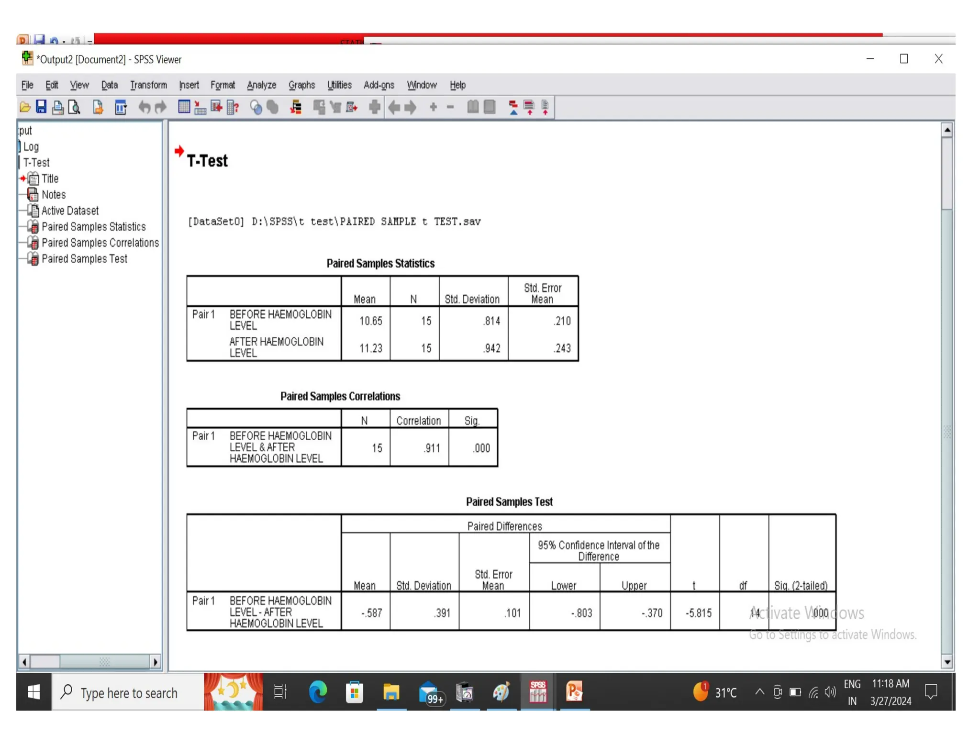Screen dimensions: 980x735
Task: Select Paired Samples Statistics in outline
Action: (x=93, y=227)
